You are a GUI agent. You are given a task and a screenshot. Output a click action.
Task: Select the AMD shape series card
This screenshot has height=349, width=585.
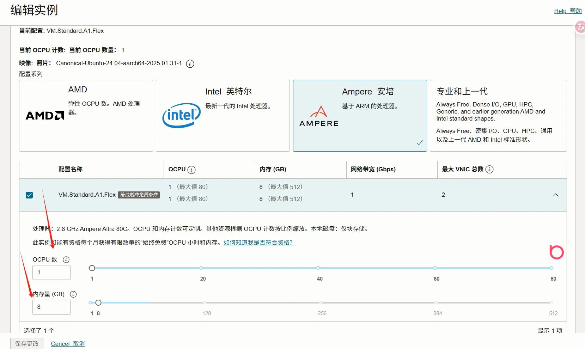tap(86, 116)
